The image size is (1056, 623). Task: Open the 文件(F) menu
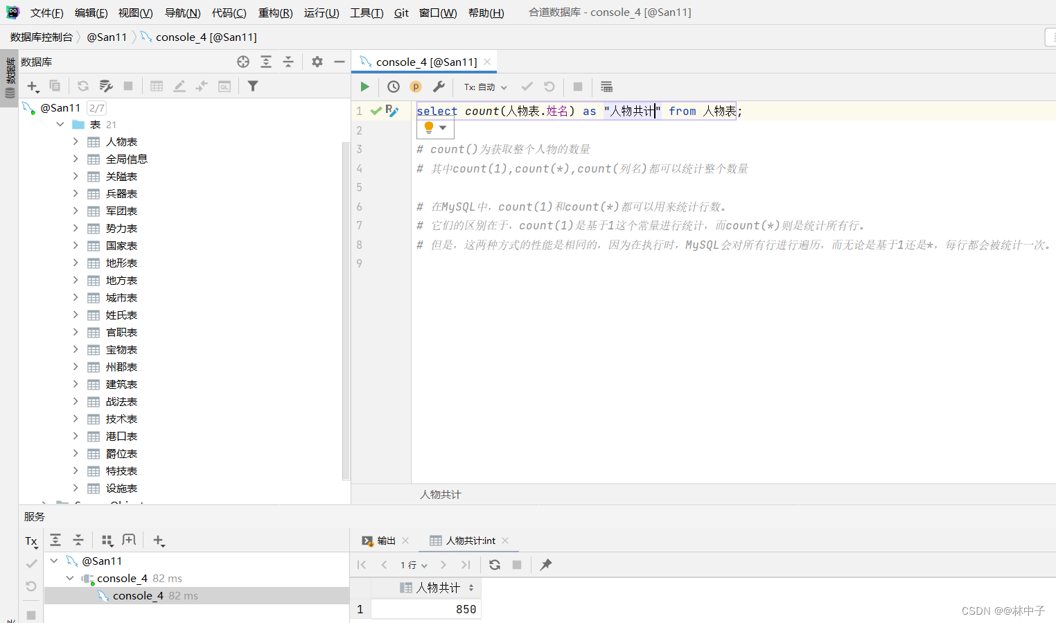(x=46, y=12)
